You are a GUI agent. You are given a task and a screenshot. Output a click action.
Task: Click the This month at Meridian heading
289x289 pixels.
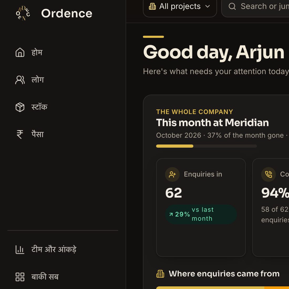212,123
